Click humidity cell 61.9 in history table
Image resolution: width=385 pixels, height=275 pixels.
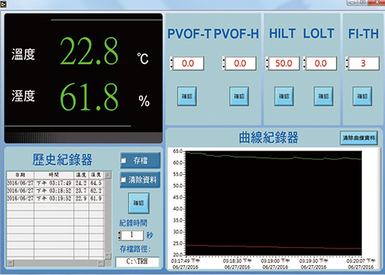pyautogui.click(x=96, y=198)
